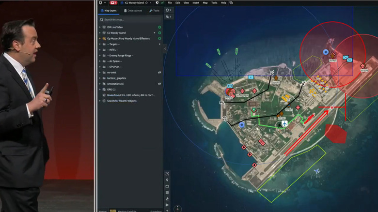378x212 pixels.
Task: Select the red hexagon polygon east of runway
Action: [x=335, y=134]
